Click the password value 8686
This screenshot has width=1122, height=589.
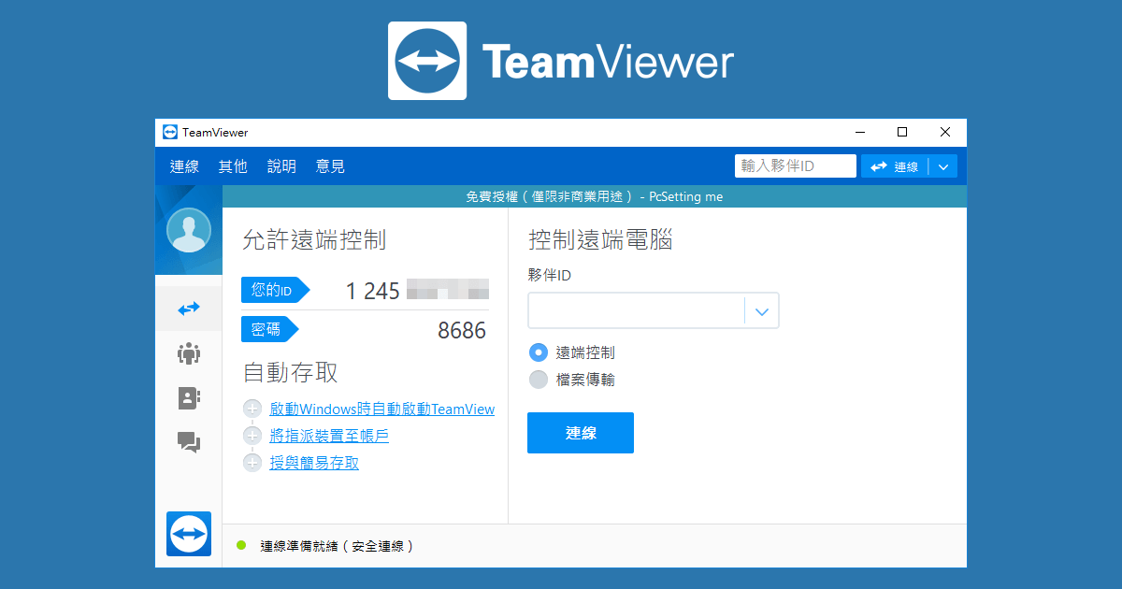tap(462, 330)
